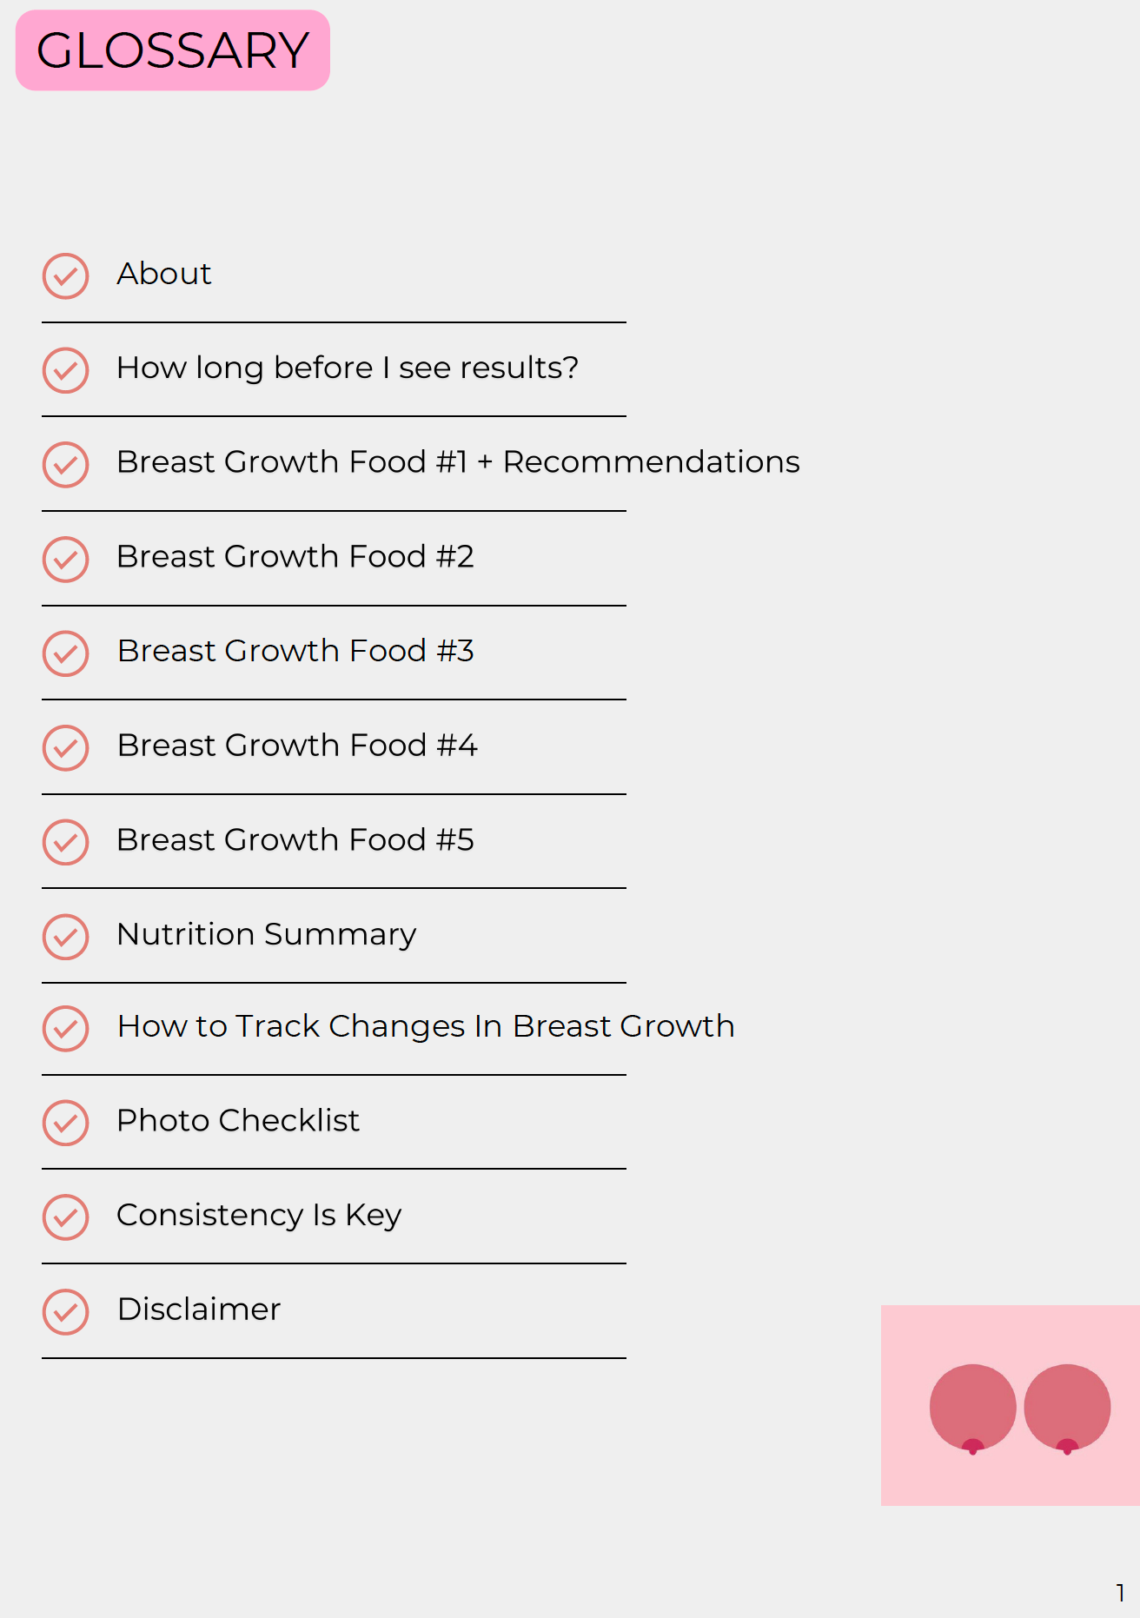The height and width of the screenshot is (1618, 1140).
Task: Click the checkmark icon beside About
Action: click(66, 276)
